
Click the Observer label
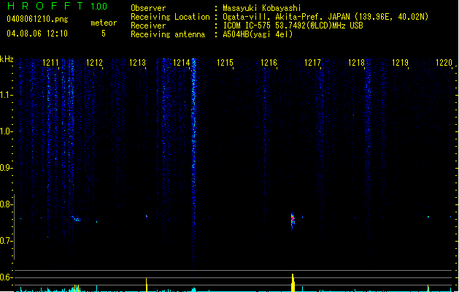click(148, 8)
